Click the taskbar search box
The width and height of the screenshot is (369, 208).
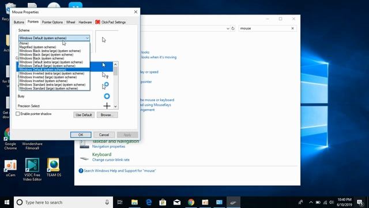(63, 202)
